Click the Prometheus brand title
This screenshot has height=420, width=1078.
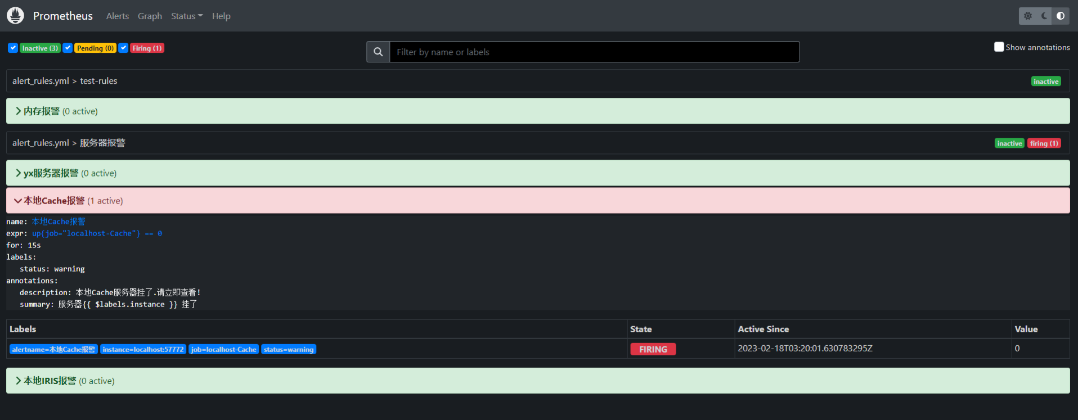click(63, 16)
